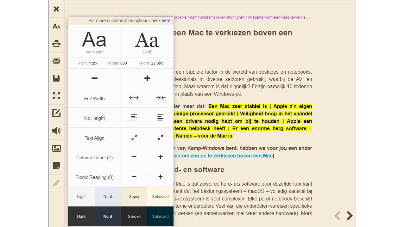Image resolution: width=404 pixels, height=227 pixels.
Task: Enter fullscreen mode via expand arrows icon
Action: click(x=56, y=96)
